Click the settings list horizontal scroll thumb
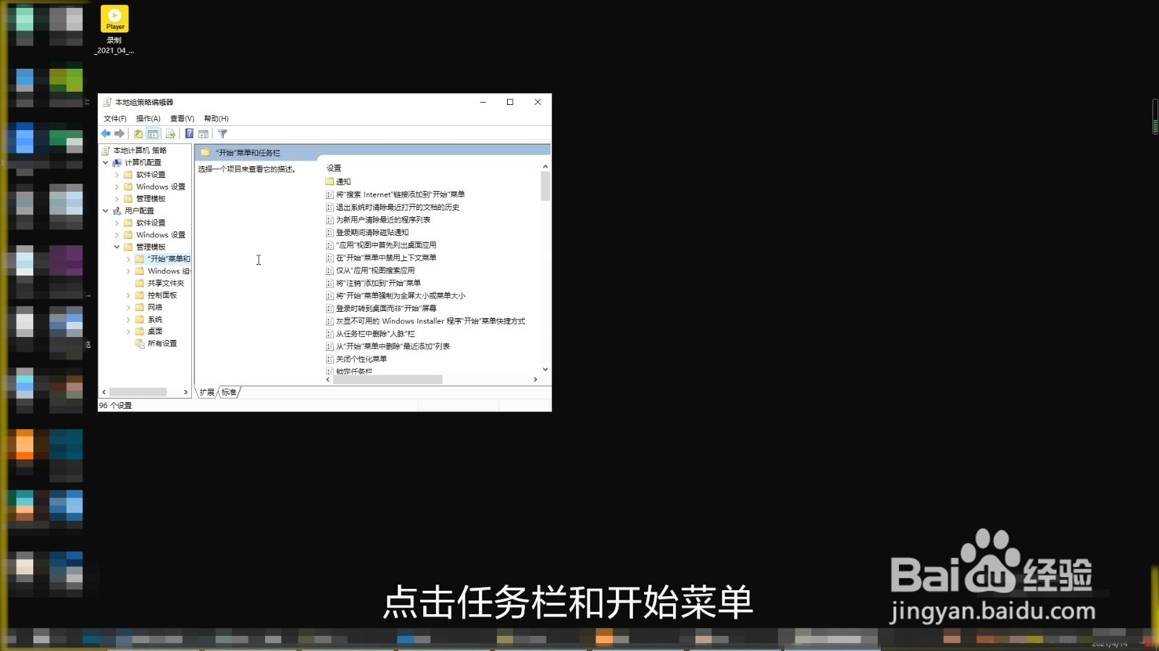1159x651 pixels. coord(388,380)
